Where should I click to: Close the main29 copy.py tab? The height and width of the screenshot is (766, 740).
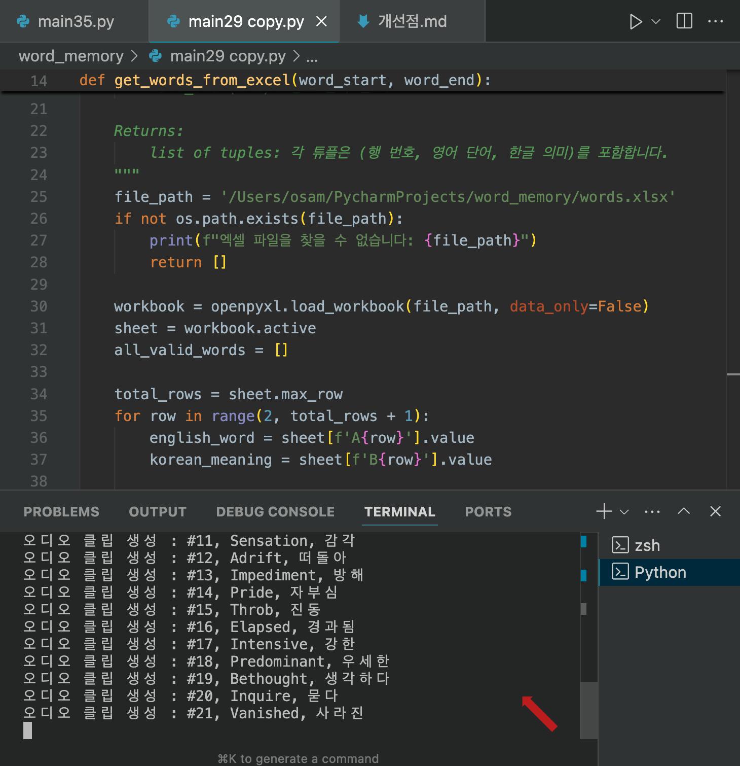click(321, 21)
